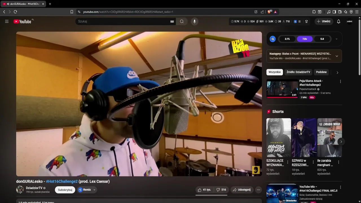Show more filter chips with right arrow

tap(337, 72)
